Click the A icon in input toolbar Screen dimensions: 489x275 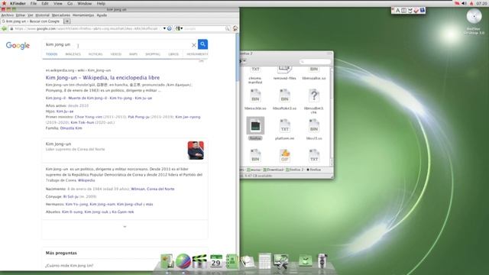397,10
